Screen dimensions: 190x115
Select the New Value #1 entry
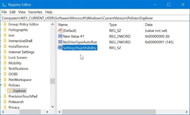point(74,36)
